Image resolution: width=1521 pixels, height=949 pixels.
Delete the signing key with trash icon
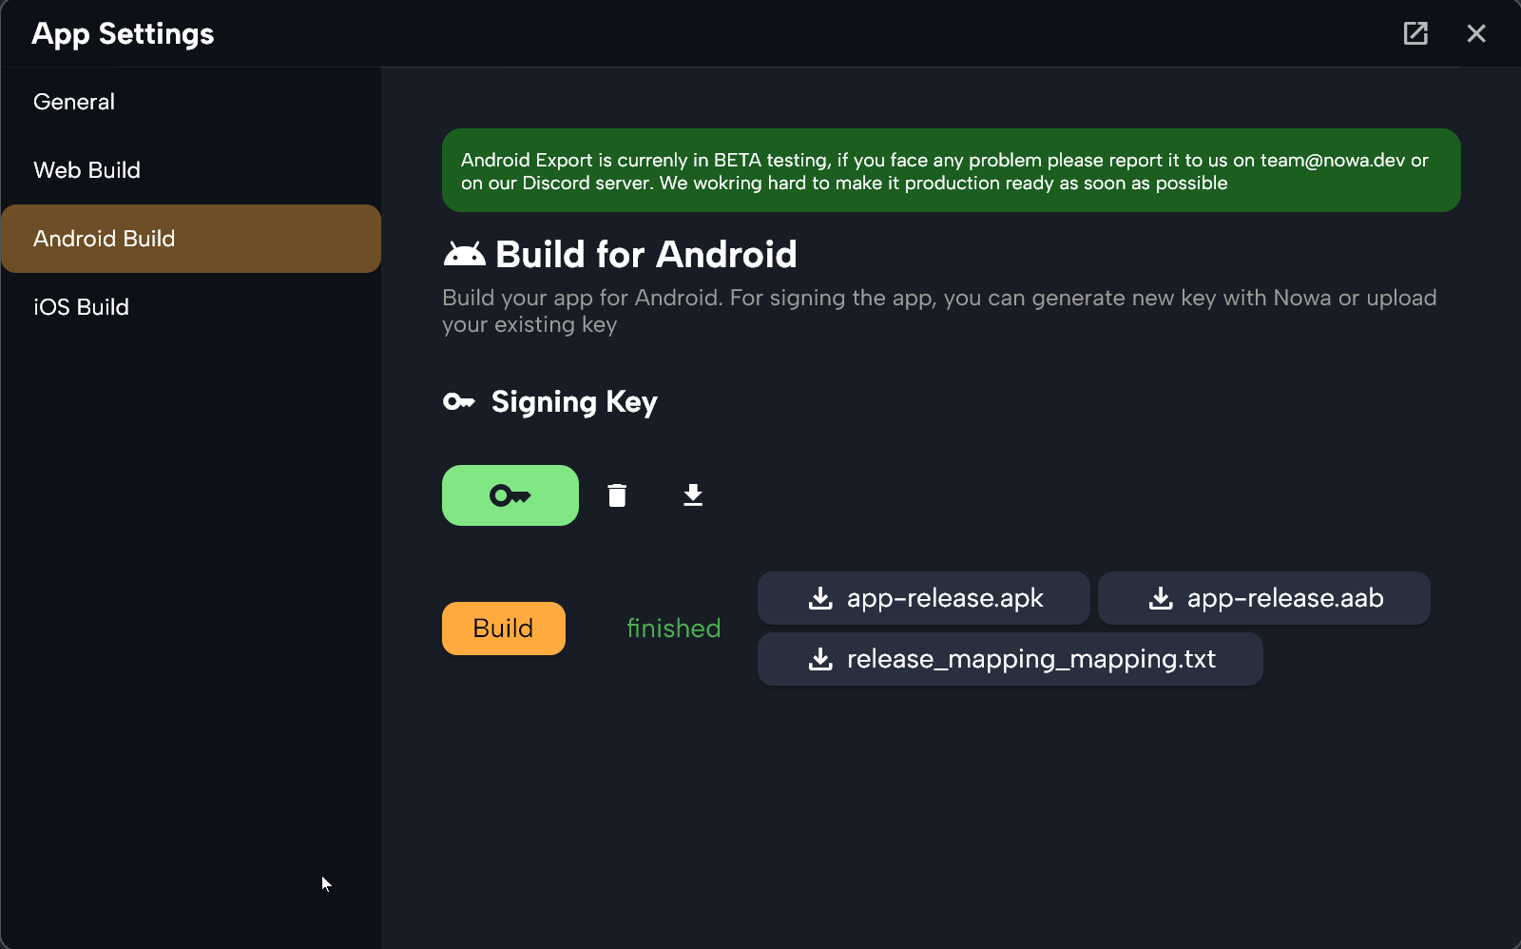click(x=617, y=495)
